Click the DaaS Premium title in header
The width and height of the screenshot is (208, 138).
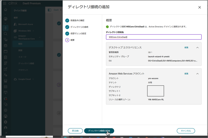click(31, 3)
